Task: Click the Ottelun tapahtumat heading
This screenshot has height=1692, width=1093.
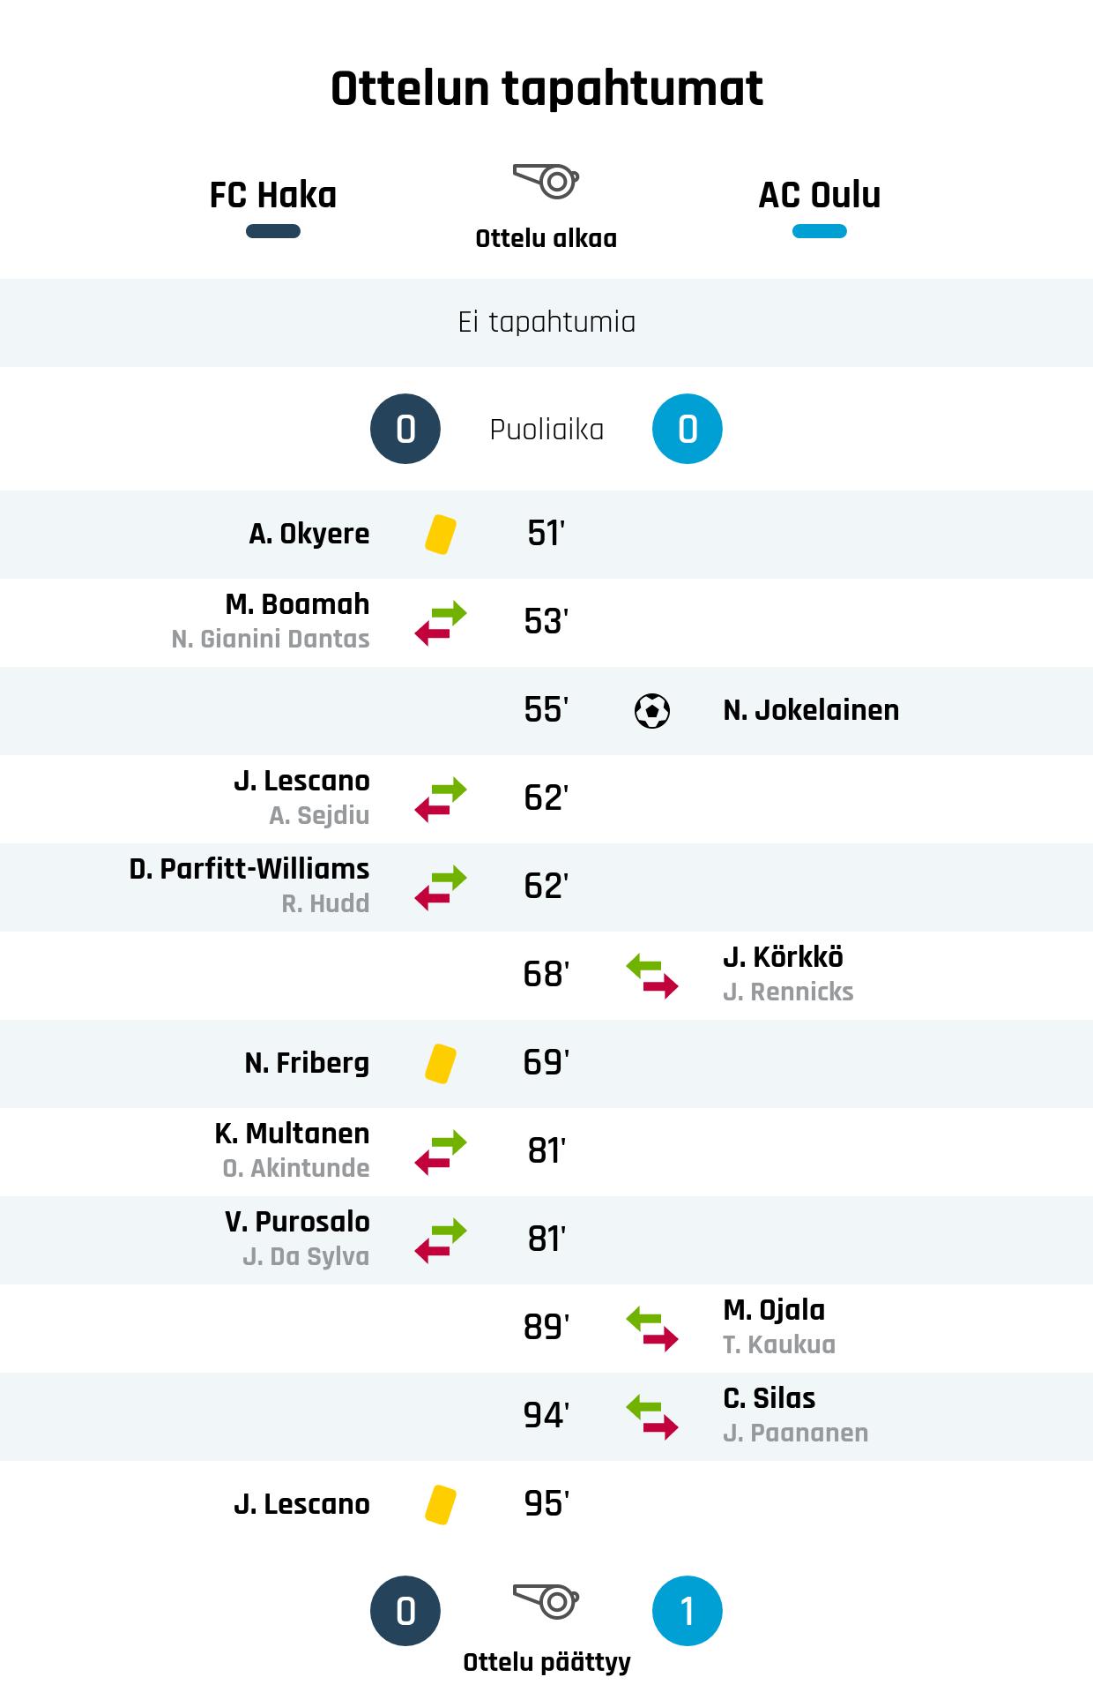Action: (x=546, y=88)
